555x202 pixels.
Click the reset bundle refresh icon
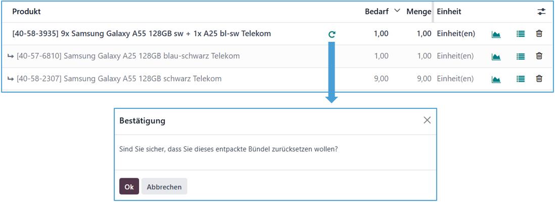point(332,34)
